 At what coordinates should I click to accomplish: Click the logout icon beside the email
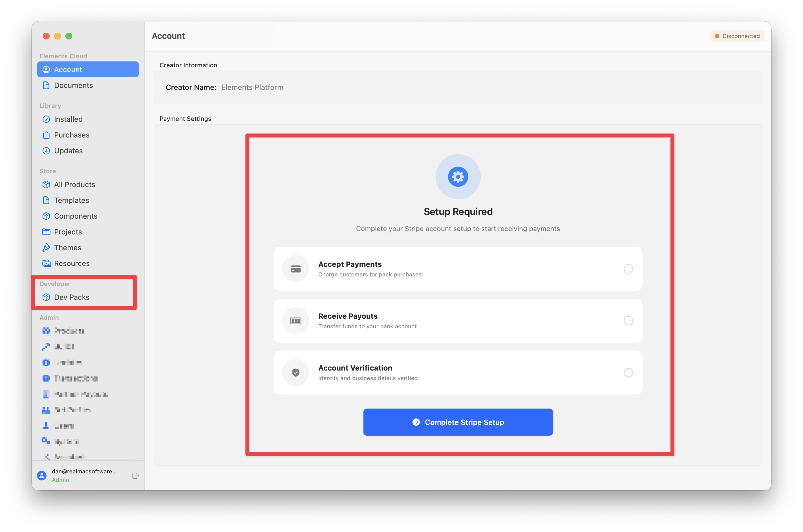[135, 476]
